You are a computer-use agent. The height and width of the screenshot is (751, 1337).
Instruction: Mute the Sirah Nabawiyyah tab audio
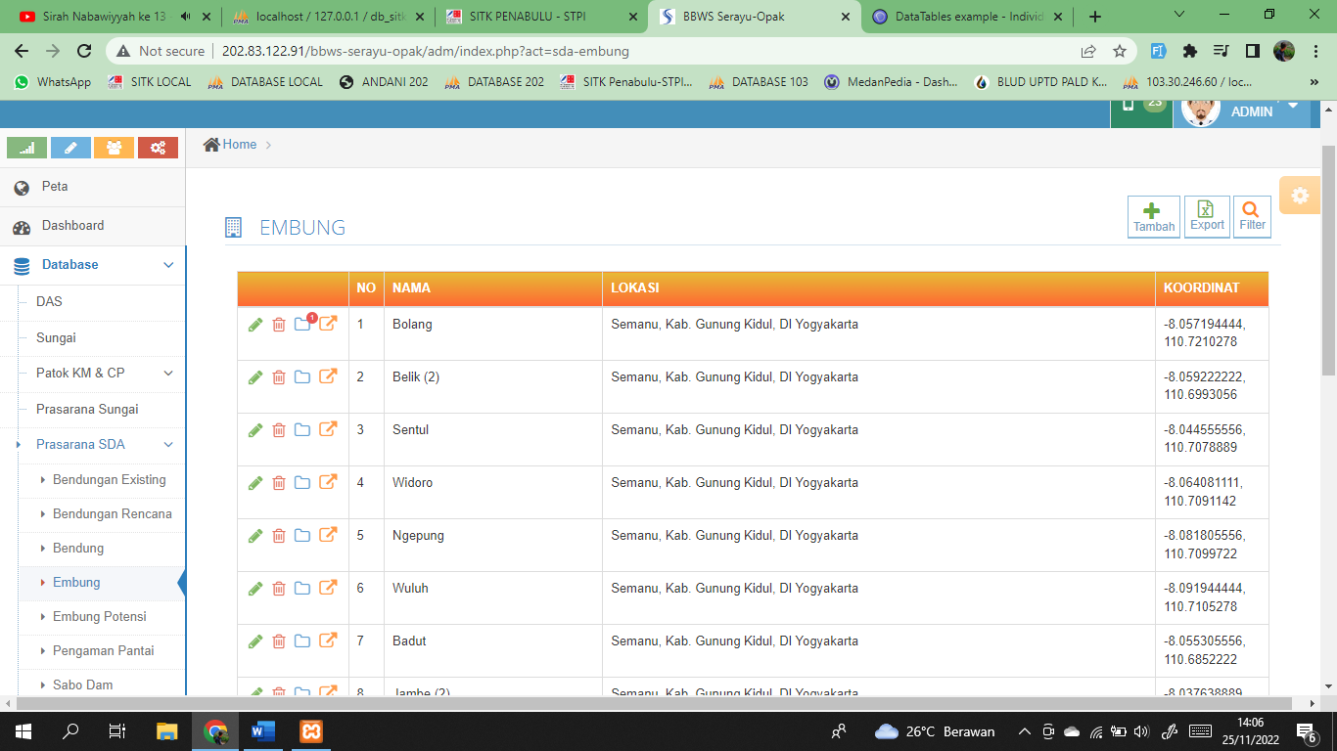(185, 17)
